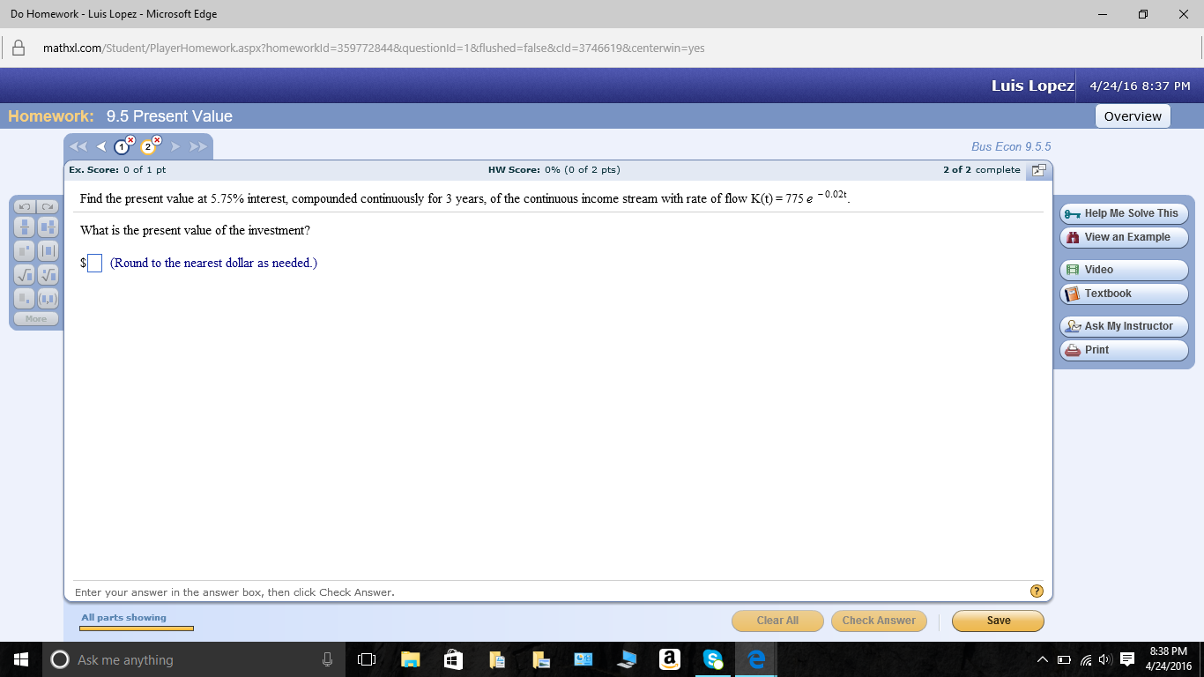
Task: Open the yellow help question mark
Action: [1037, 591]
